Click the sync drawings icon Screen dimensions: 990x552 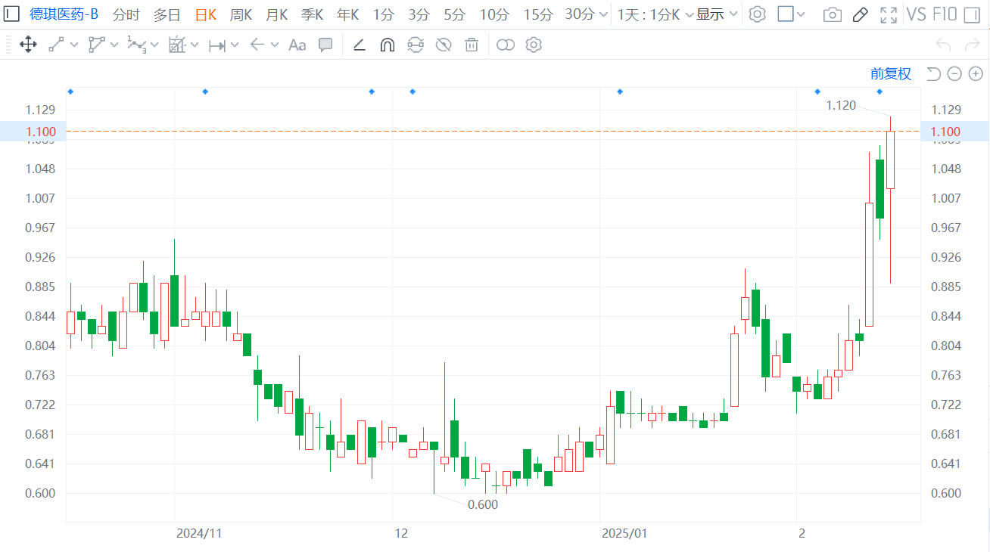416,45
